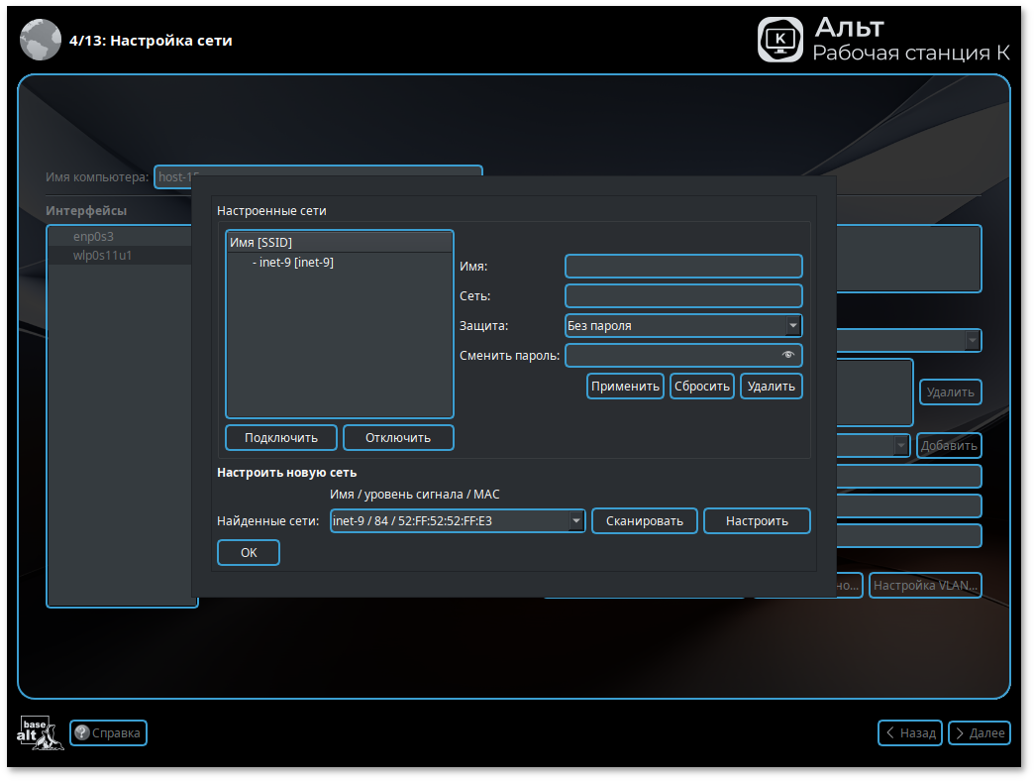Click the Настроить configure button
The image size is (1034, 781).
(x=757, y=521)
